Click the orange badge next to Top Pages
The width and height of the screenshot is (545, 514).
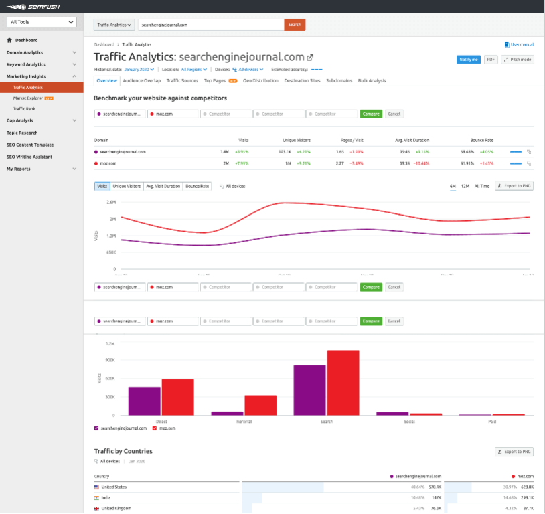(233, 81)
